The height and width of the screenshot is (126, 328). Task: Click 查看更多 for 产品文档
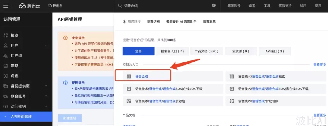point(320,115)
